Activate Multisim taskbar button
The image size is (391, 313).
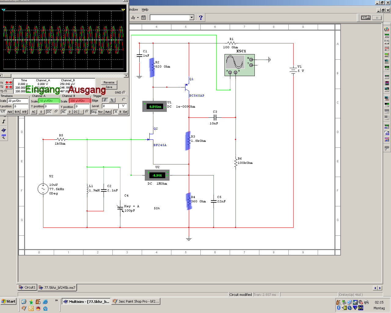point(86,301)
